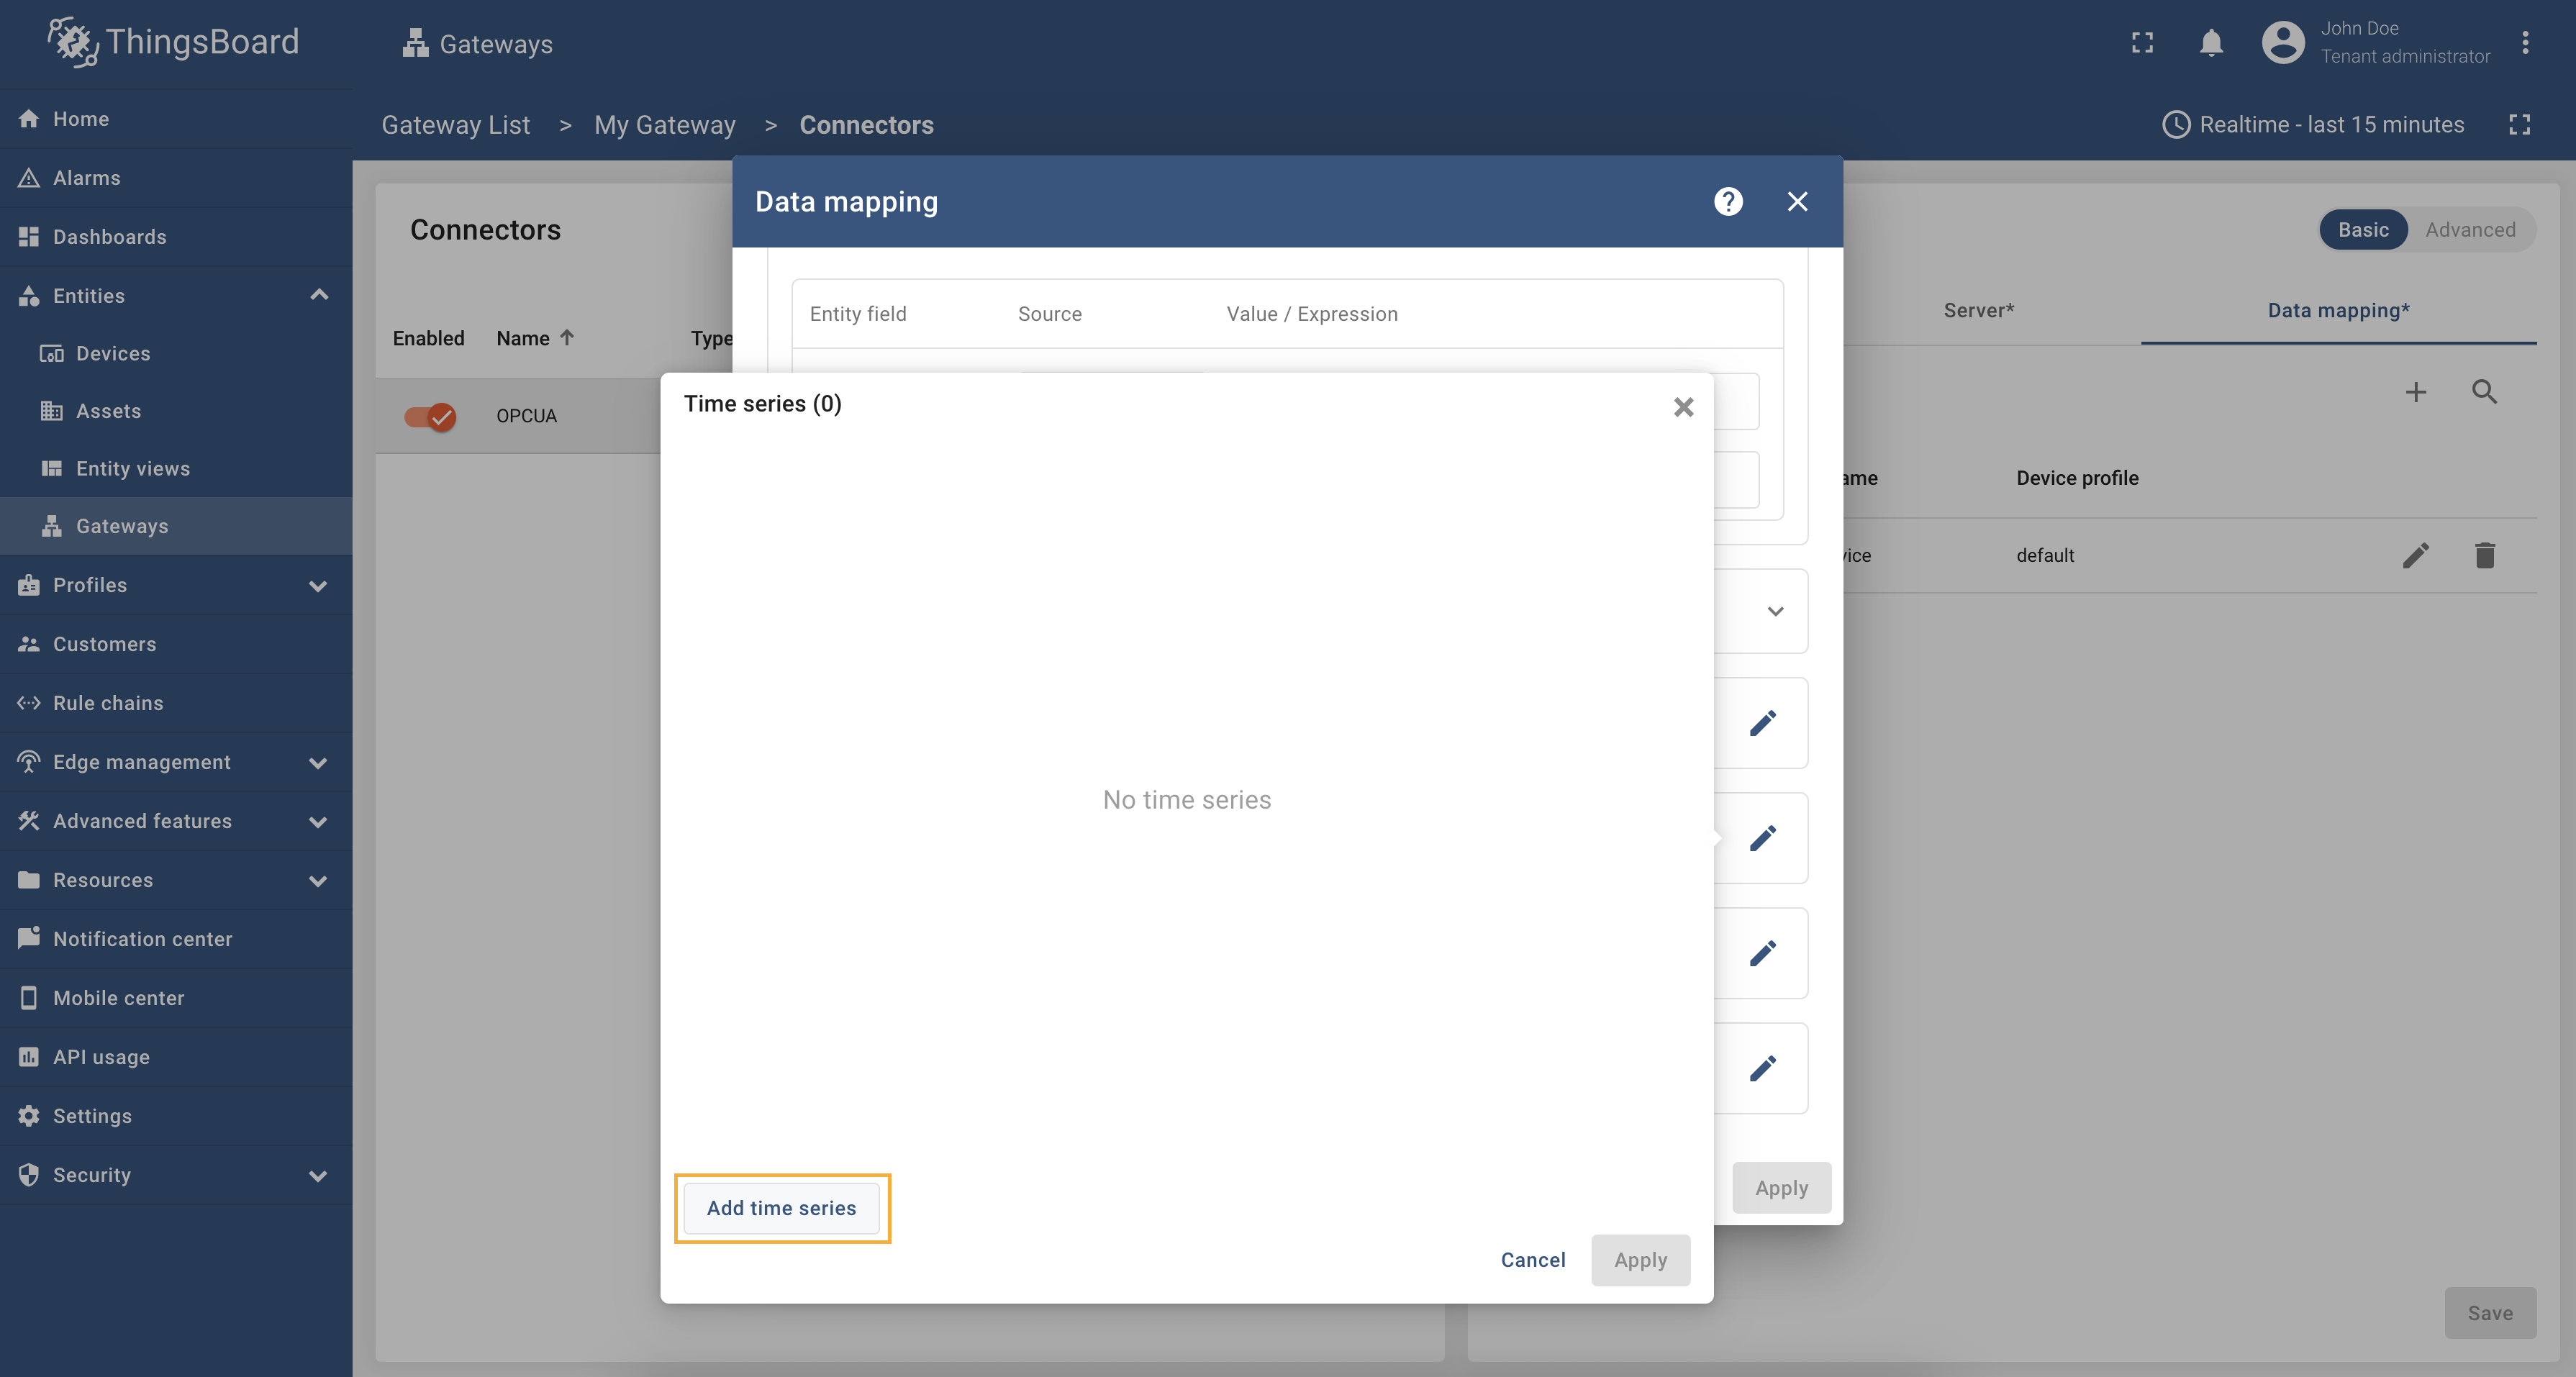The image size is (2576, 1377).
Task: Select Basic configuration mode
Action: tap(2362, 230)
